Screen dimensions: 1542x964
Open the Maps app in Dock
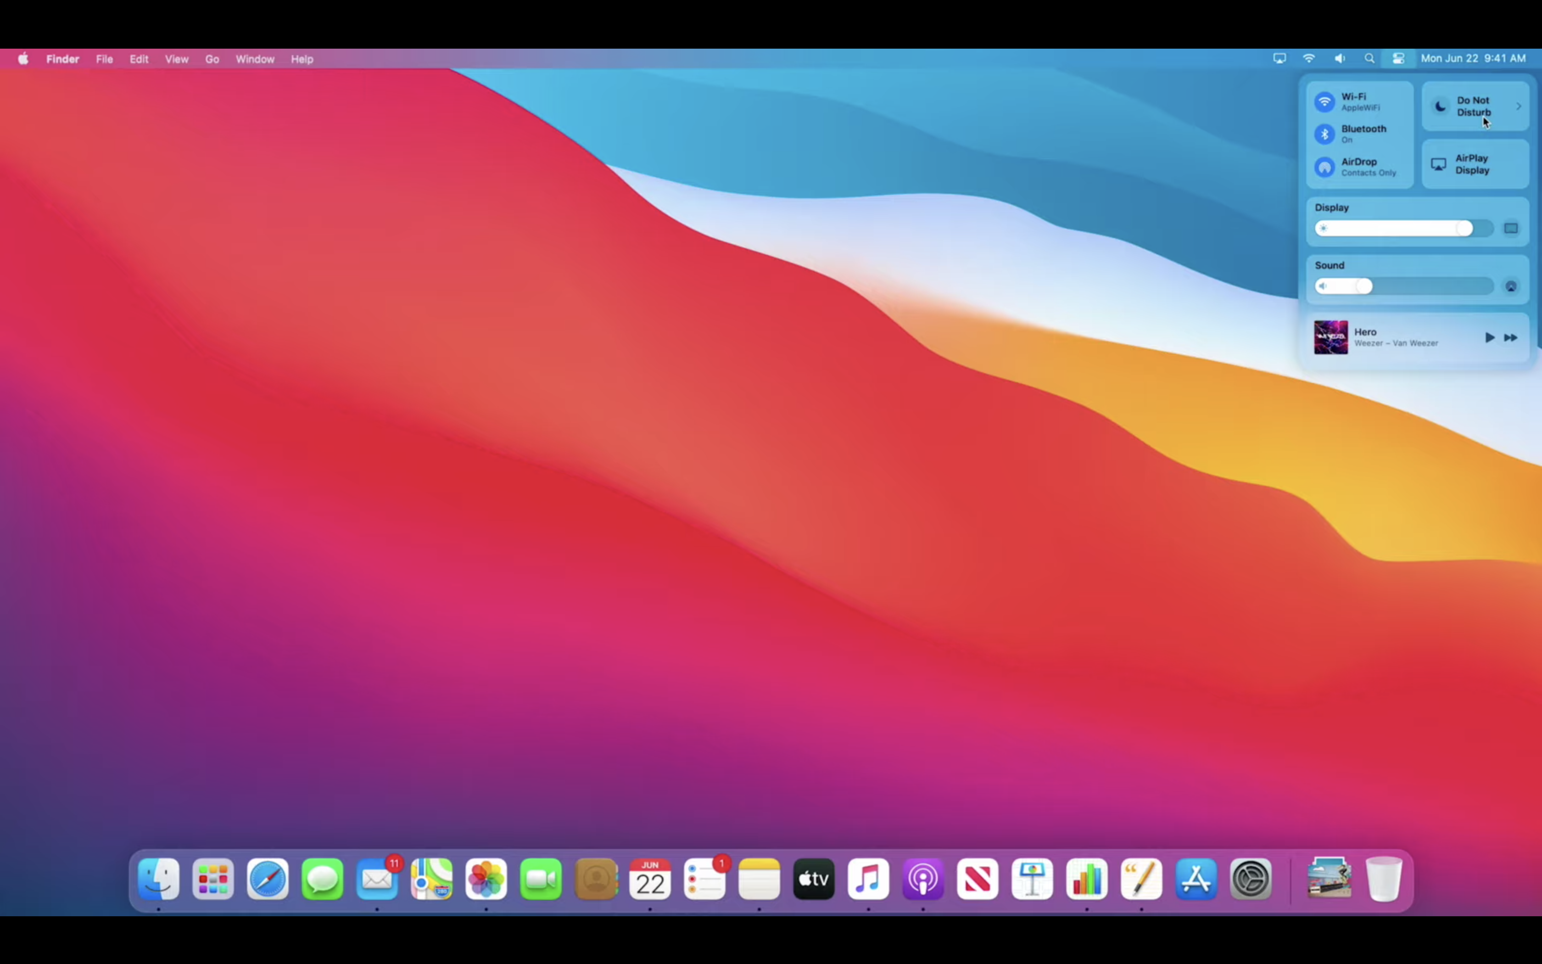(x=431, y=879)
